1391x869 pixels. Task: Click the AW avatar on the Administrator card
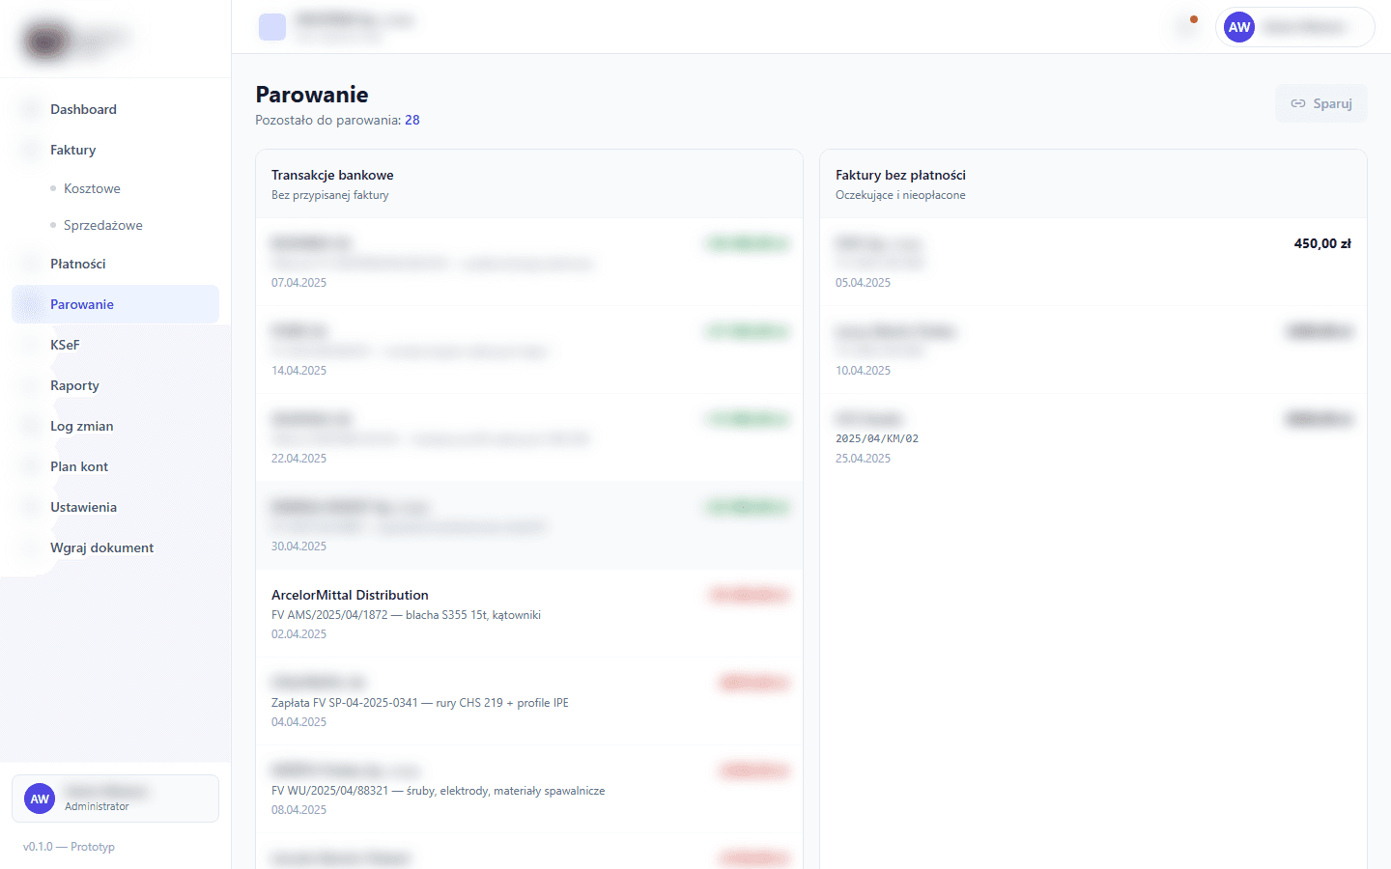pos(40,799)
